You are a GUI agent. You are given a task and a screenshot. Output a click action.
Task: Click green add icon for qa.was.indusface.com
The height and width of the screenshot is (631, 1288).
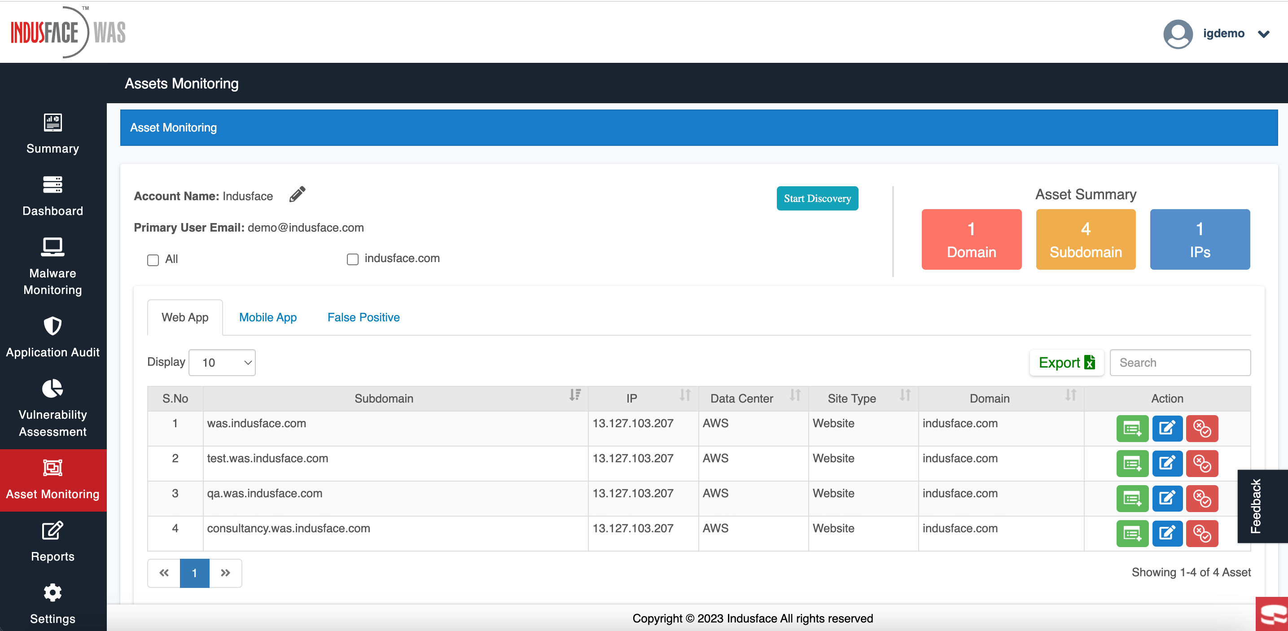pos(1132,499)
